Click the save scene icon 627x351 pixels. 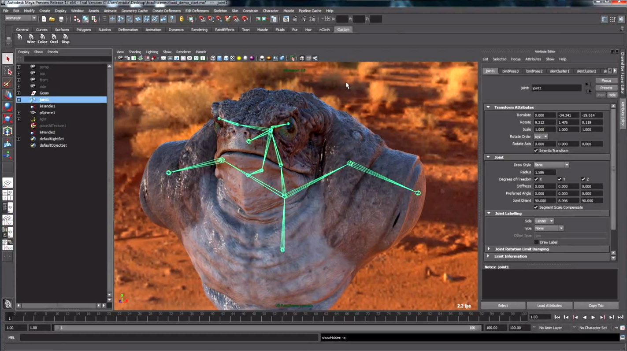61,19
